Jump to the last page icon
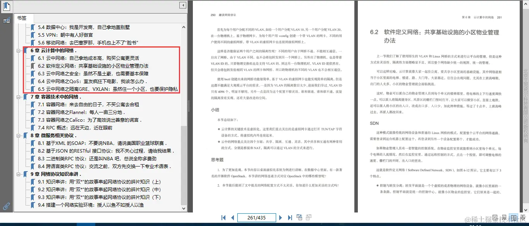 pyautogui.click(x=290, y=218)
